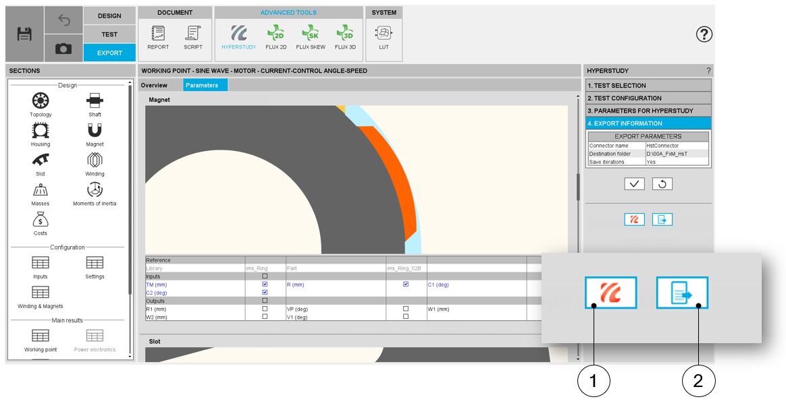786x418 pixels.
Task: Uncheck the C2 (deg) input checkbox
Action: click(265, 293)
